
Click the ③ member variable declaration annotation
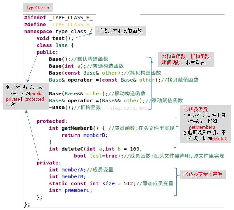click(203, 174)
